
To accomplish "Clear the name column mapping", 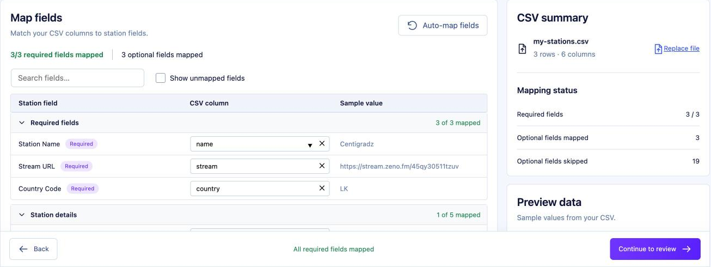I will pyautogui.click(x=322, y=143).
